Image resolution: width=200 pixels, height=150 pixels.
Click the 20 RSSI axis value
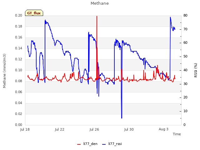coord(185,97)
